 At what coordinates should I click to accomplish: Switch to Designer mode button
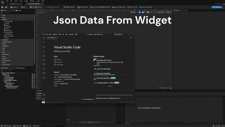coord(217,7)
